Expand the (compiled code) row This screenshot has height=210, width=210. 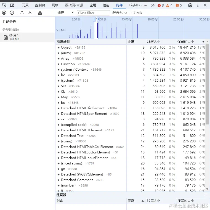tap(59, 125)
